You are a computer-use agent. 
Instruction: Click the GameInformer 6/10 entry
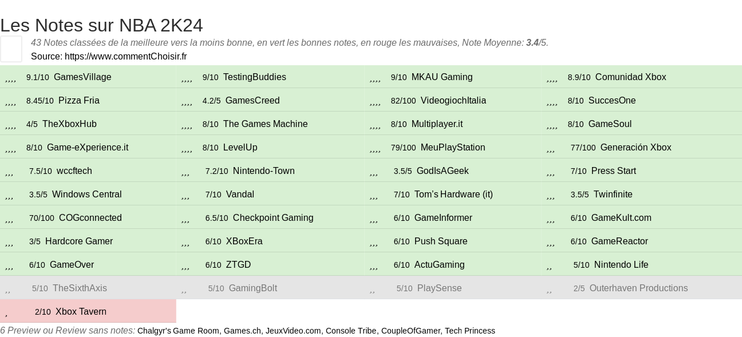point(443,218)
